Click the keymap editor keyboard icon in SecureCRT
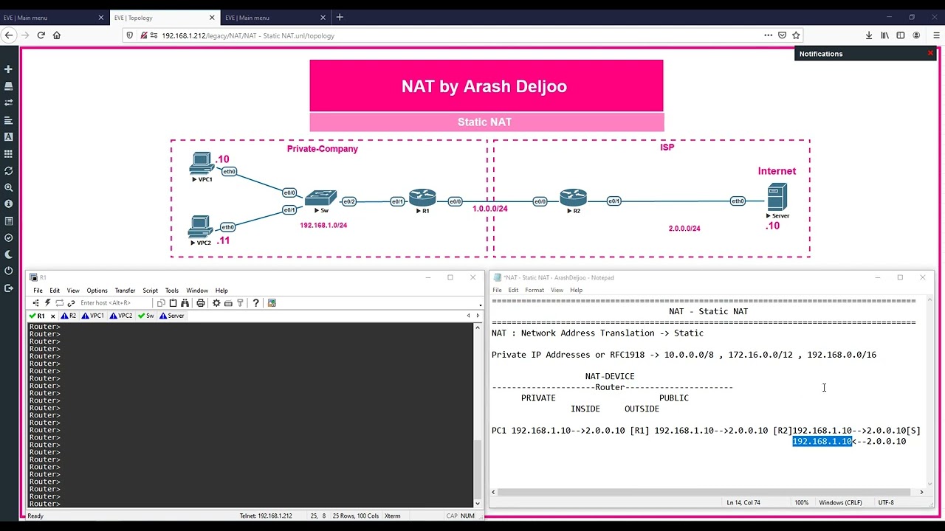Screen dimensions: 945x531 click(x=228, y=303)
